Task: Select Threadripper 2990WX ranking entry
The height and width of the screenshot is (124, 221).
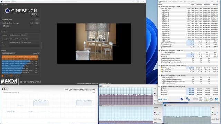Action: pyautogui.click(x=20, y=70)
